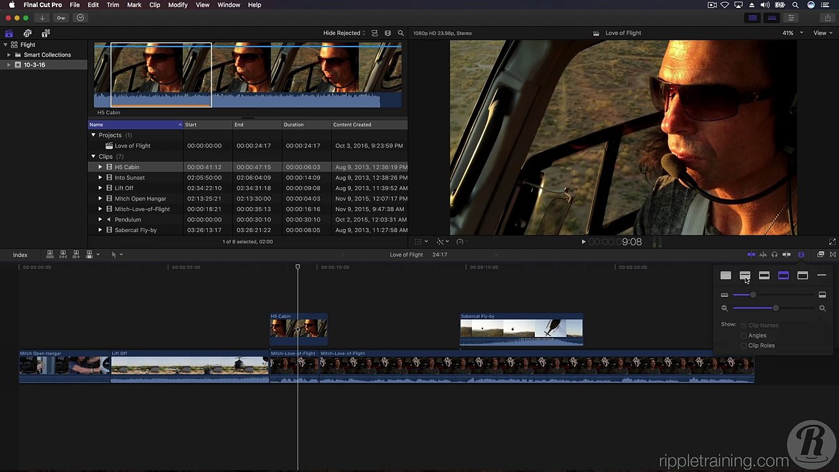Viewport: 839px width, 472px height.
Task: Close clip appearance popover via its button
Action: coord(801,254)
